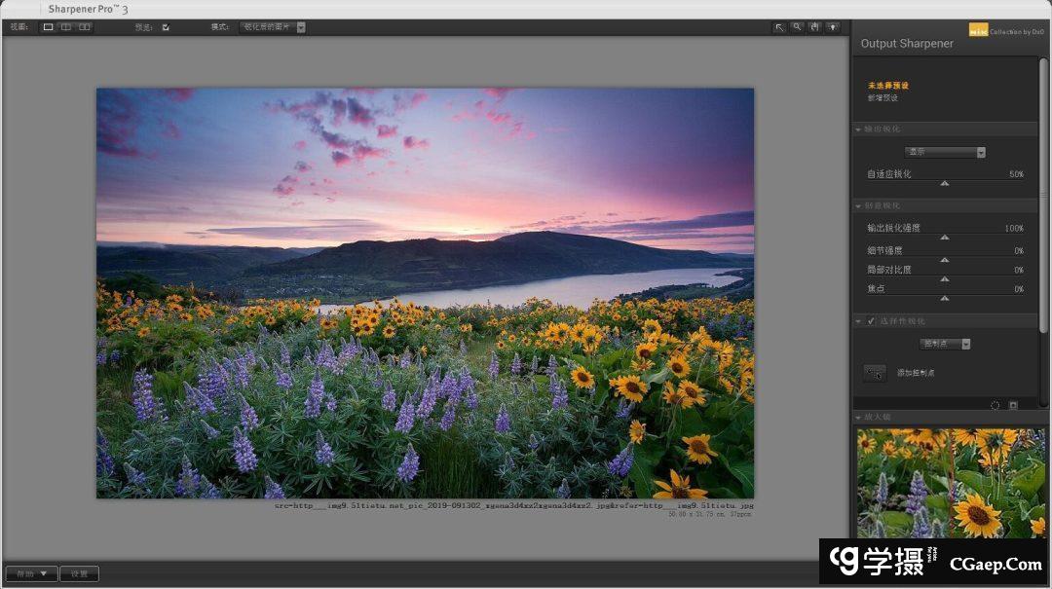The image size is (1052, 589).
Task: Open the 帮助 help menu button
Action: (x=31, y=573)
